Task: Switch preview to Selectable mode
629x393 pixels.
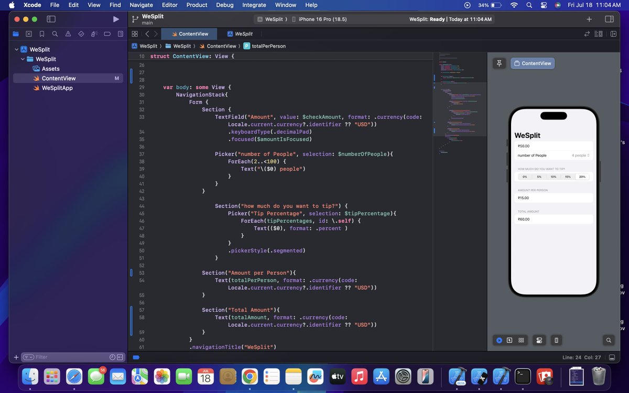Action: coord(510,340)
